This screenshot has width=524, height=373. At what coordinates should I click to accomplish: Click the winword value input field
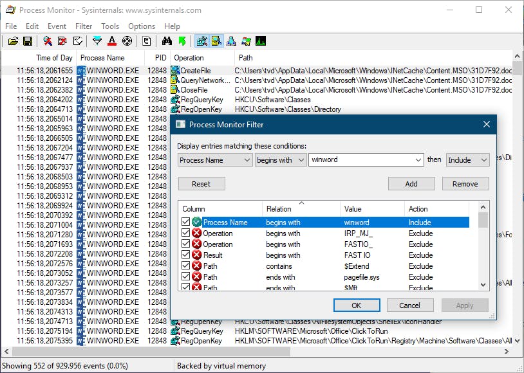[x=359, y=160]
